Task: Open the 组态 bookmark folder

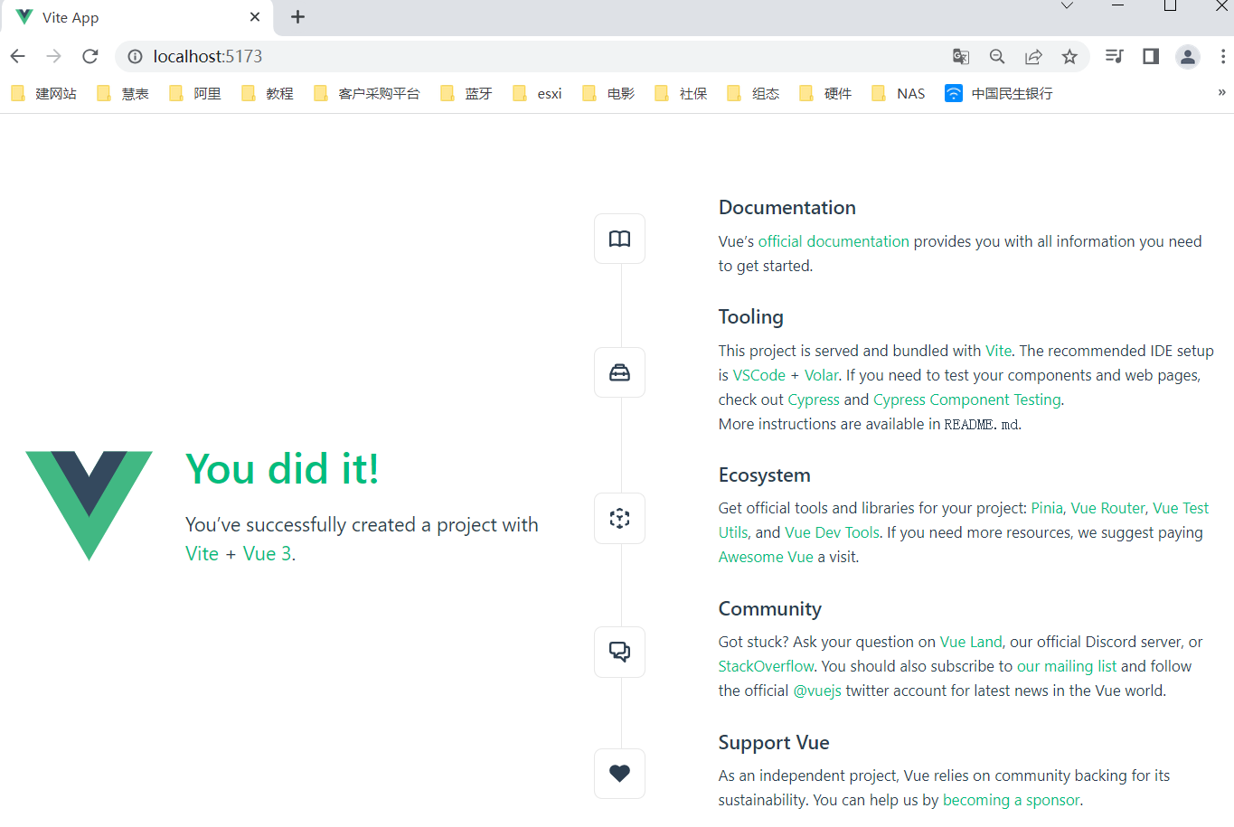Action: 754,93
